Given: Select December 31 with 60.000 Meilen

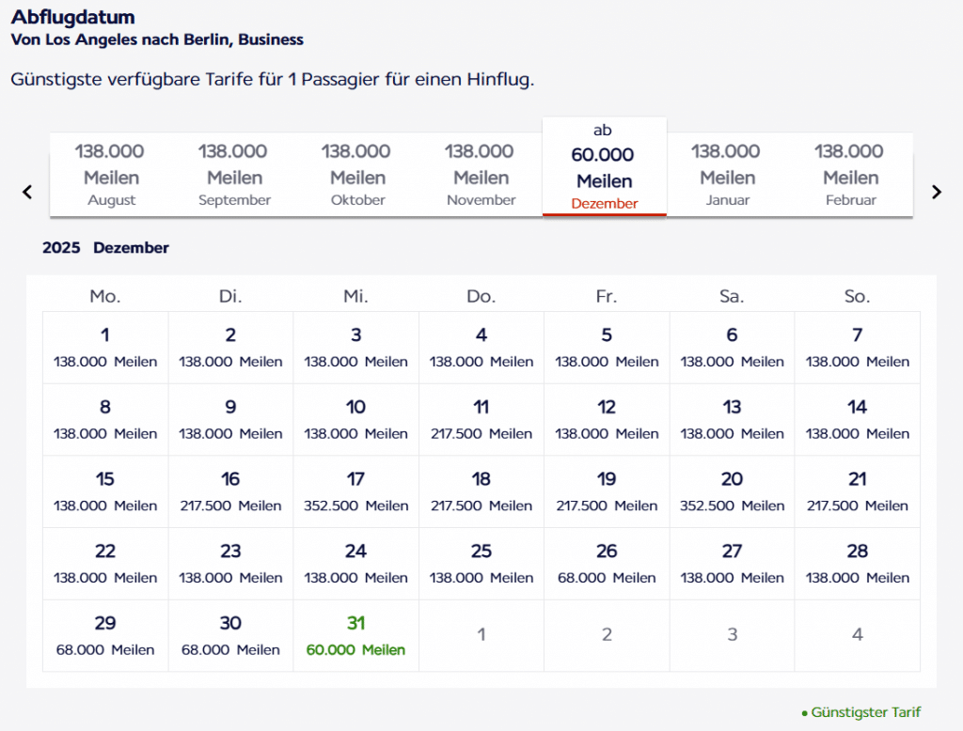Looking at the screenshot, I should tap(355, 635).
